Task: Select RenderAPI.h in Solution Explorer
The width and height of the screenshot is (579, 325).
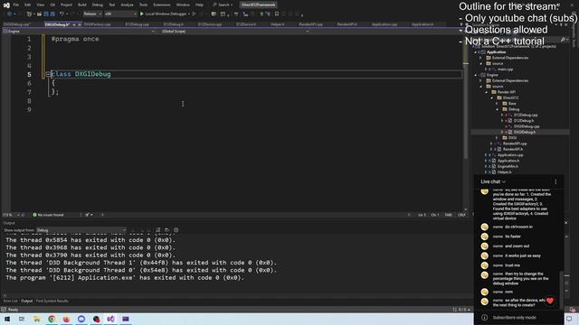Action: pos(513,149)
